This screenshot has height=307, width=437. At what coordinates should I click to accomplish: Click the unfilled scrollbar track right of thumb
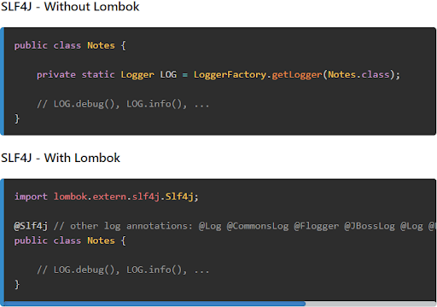[x=370, y=304]
